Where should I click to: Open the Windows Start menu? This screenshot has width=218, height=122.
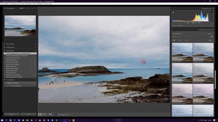[2, 120]
